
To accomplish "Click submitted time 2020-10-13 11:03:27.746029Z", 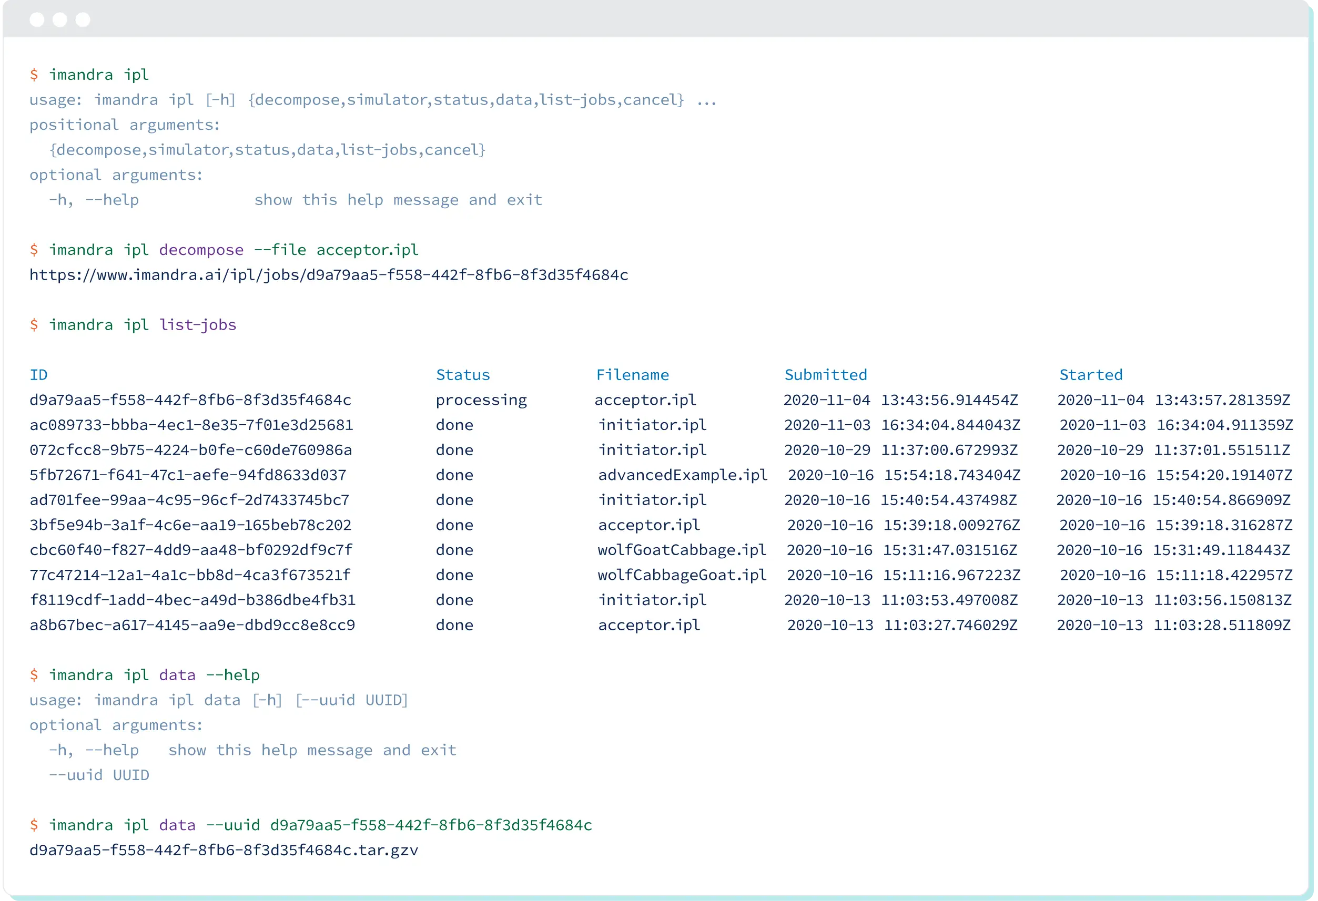I will pyautogui.click(x=903, y=625).
